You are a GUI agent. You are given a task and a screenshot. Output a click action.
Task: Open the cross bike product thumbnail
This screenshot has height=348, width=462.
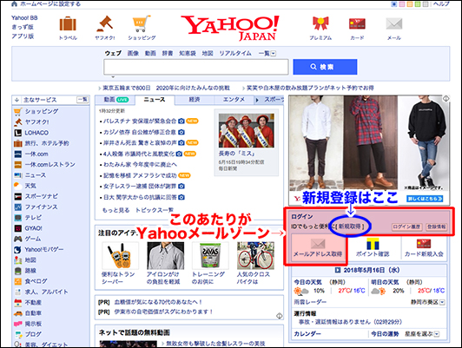[255, 255]
